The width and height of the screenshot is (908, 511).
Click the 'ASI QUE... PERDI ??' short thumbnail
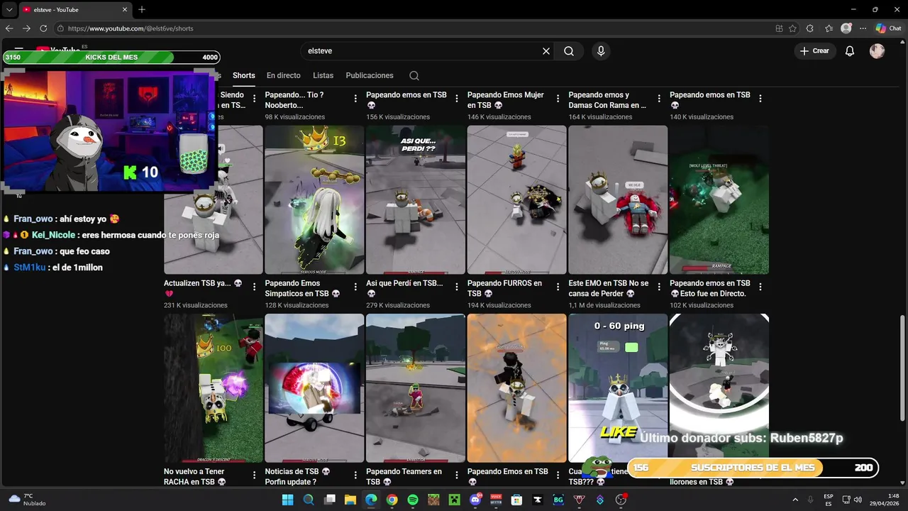coord(416,199)
